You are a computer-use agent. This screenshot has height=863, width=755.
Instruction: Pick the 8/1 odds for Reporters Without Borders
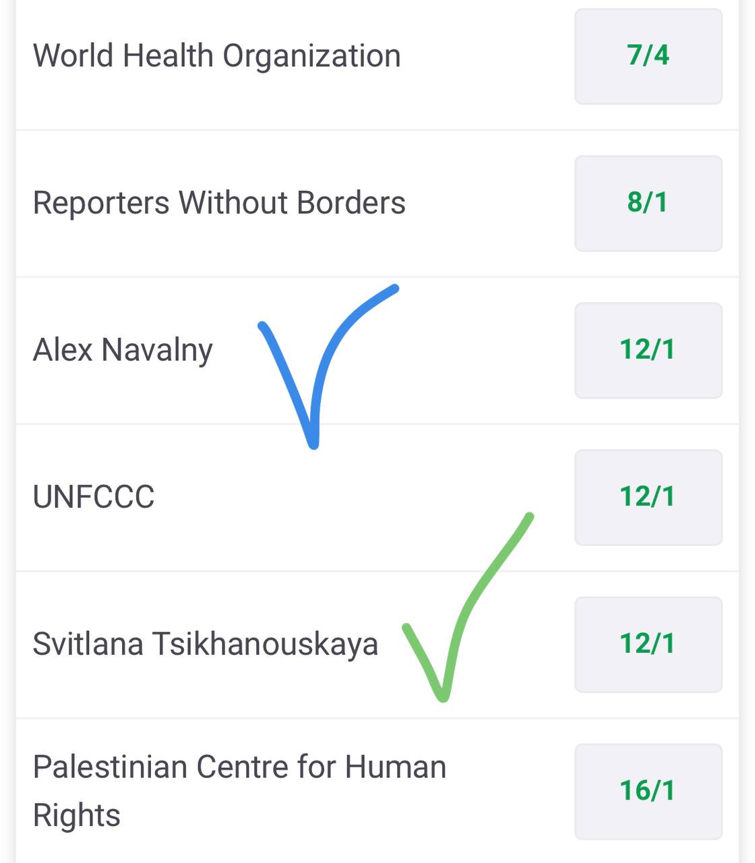point(648,203)
